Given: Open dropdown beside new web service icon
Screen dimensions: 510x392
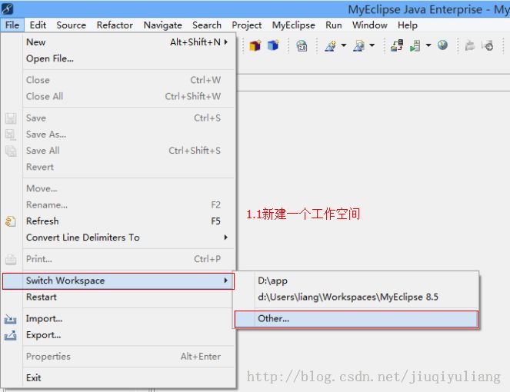Looking at the screenshot, I should coord(344,45).
